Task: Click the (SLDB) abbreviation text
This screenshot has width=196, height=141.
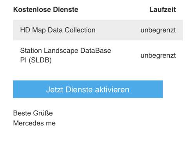Action: (x=40, y=60)
